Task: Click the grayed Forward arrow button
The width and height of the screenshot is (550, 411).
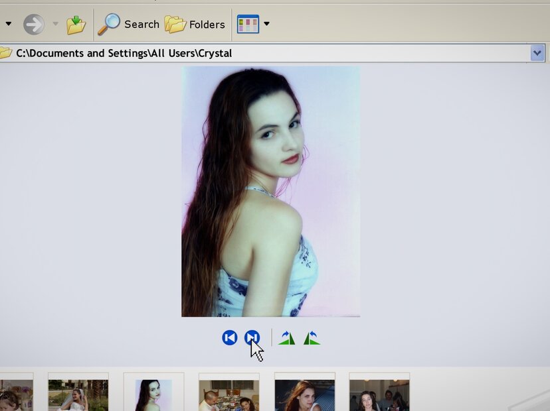Action: pos(33,25)
